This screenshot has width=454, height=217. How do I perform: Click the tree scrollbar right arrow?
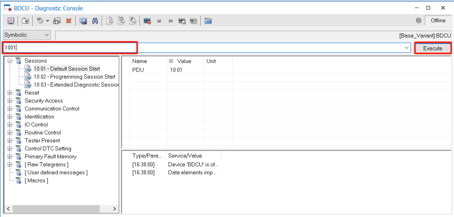point(114,209)
